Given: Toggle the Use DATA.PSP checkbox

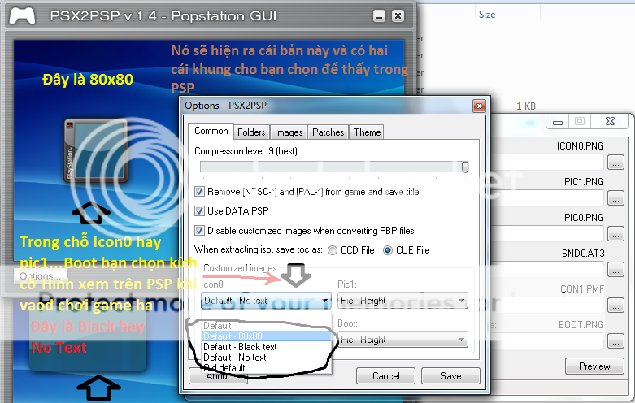Looking at the screenshot, I should coord(199,210).
